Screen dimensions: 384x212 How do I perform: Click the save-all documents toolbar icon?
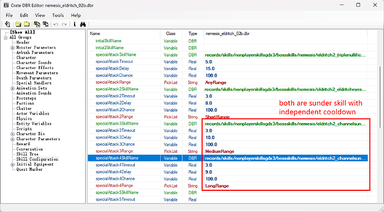[x=46, y=24]
